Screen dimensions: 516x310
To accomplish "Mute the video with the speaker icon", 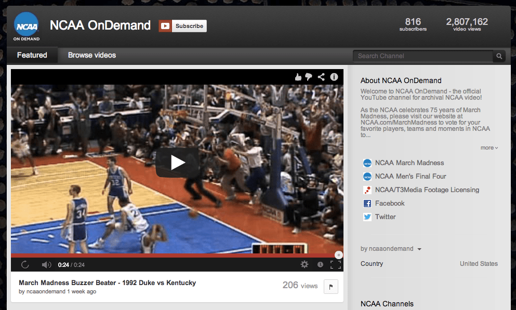I will (46, 265).
